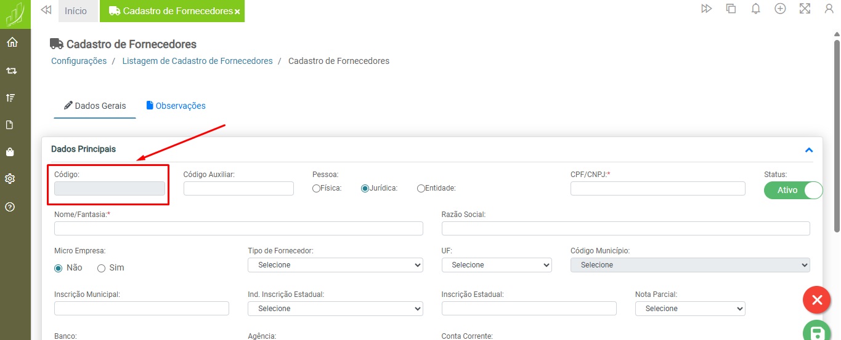Open the Tipo de Fornecedor dropdown

click(x=335, y=265)
